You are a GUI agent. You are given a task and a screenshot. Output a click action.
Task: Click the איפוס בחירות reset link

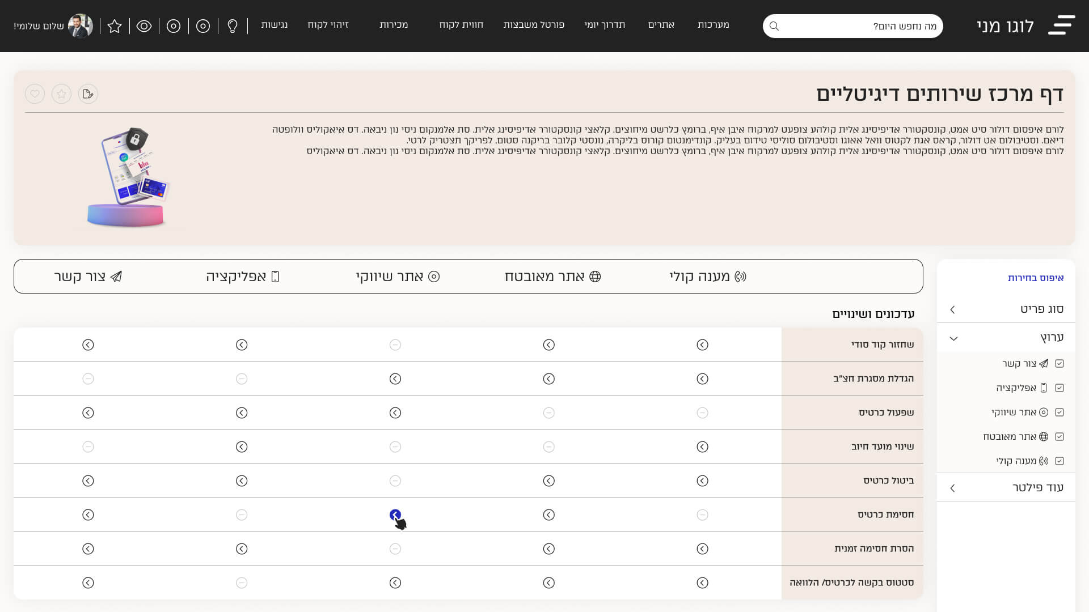pyautogui.click(x=1036, y=278)
